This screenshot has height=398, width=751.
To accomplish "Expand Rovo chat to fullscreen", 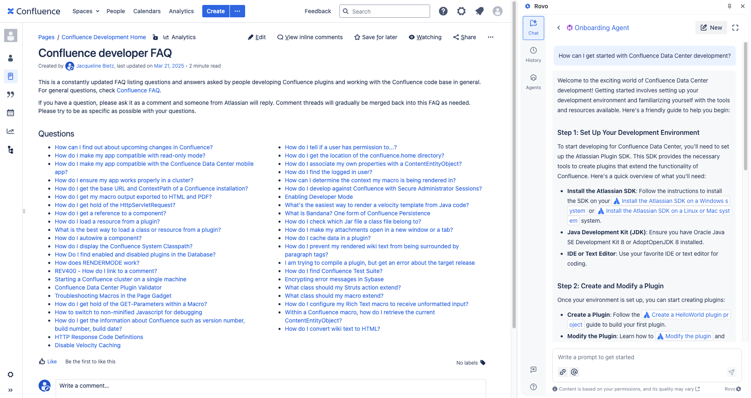I will click(x=736, y=28).
